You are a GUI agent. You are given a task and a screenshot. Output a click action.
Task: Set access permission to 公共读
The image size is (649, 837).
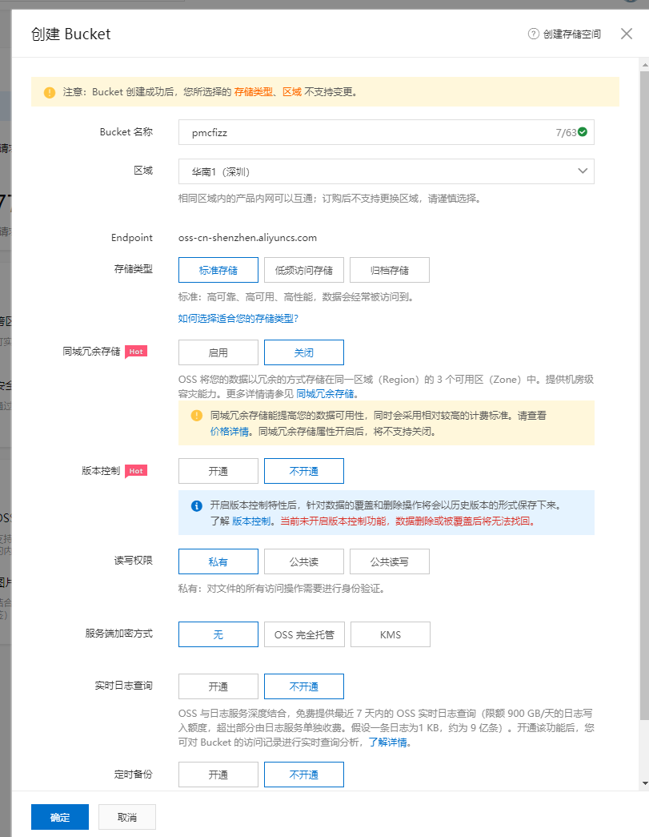[303, 561]
